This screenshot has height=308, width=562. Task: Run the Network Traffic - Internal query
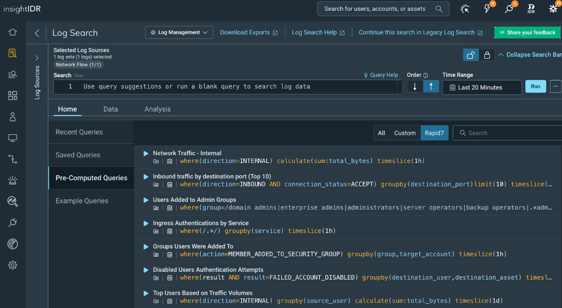[x=146, y=154]
